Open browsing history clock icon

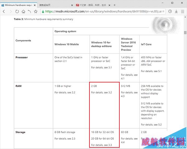click(170, 12)
